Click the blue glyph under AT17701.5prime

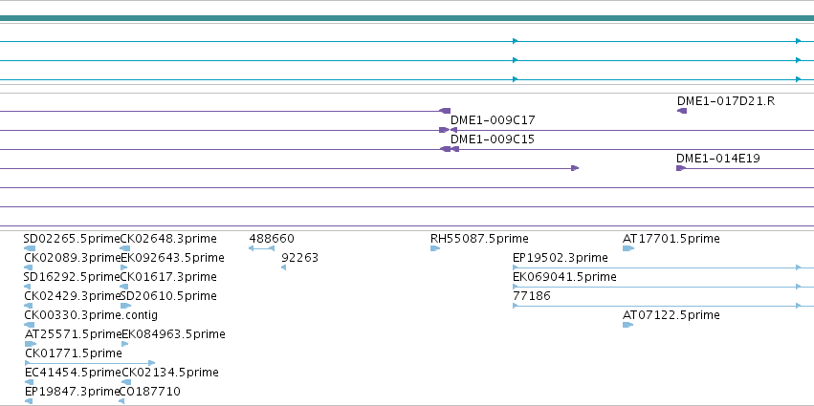pyautogui.click(x=628, y=248)
